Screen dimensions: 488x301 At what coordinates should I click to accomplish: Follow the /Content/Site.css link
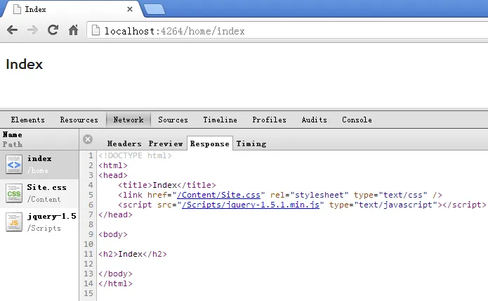pyautogui.click(x=218, y=195)
